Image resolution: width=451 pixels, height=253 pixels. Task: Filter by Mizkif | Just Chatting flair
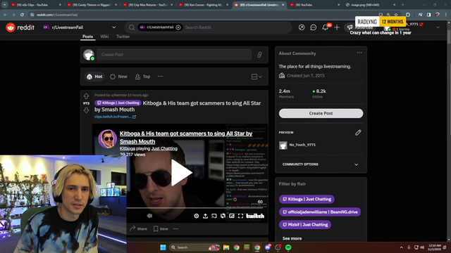point(305,225)
